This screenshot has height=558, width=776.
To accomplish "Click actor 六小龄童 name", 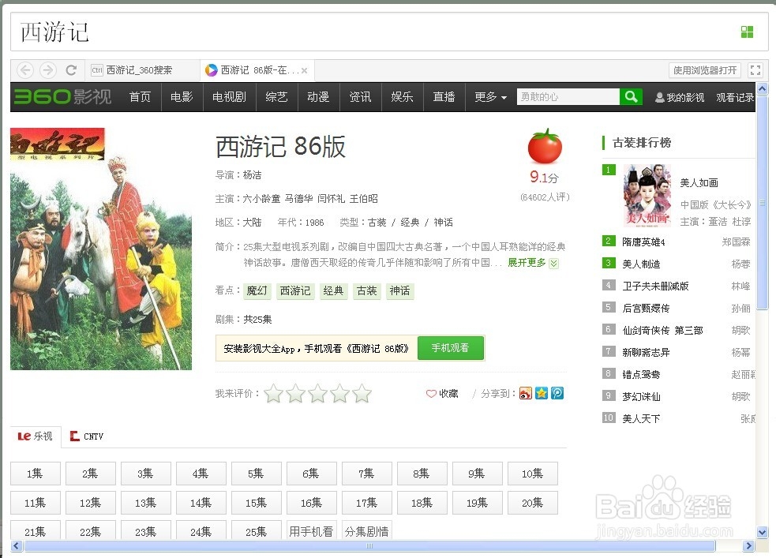I will pyautogui.click(x=261, y=199).
